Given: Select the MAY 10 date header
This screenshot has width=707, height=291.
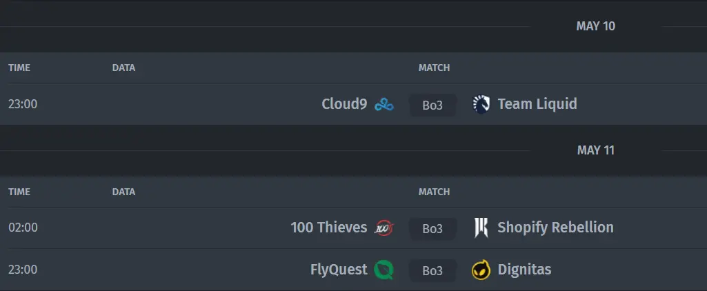Looking at the screenshot, I should (595, 26).
